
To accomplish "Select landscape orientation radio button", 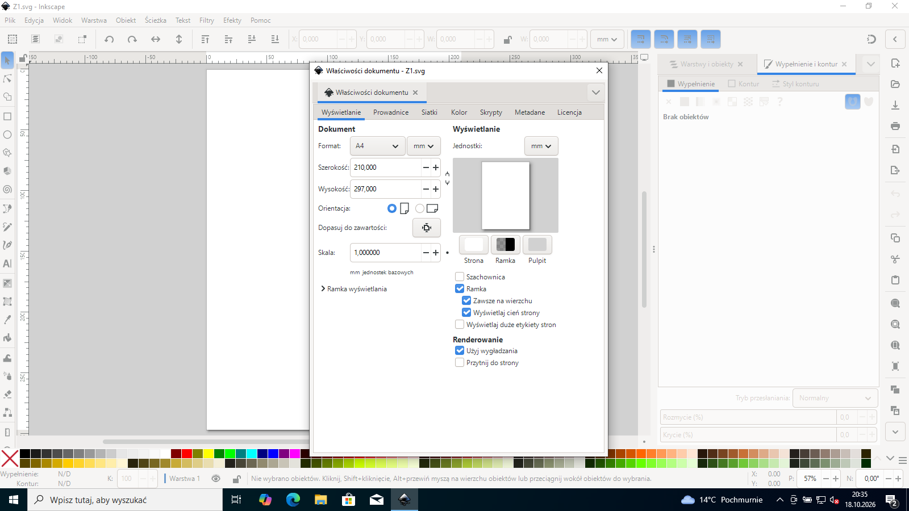I will (x=420, y=208).
